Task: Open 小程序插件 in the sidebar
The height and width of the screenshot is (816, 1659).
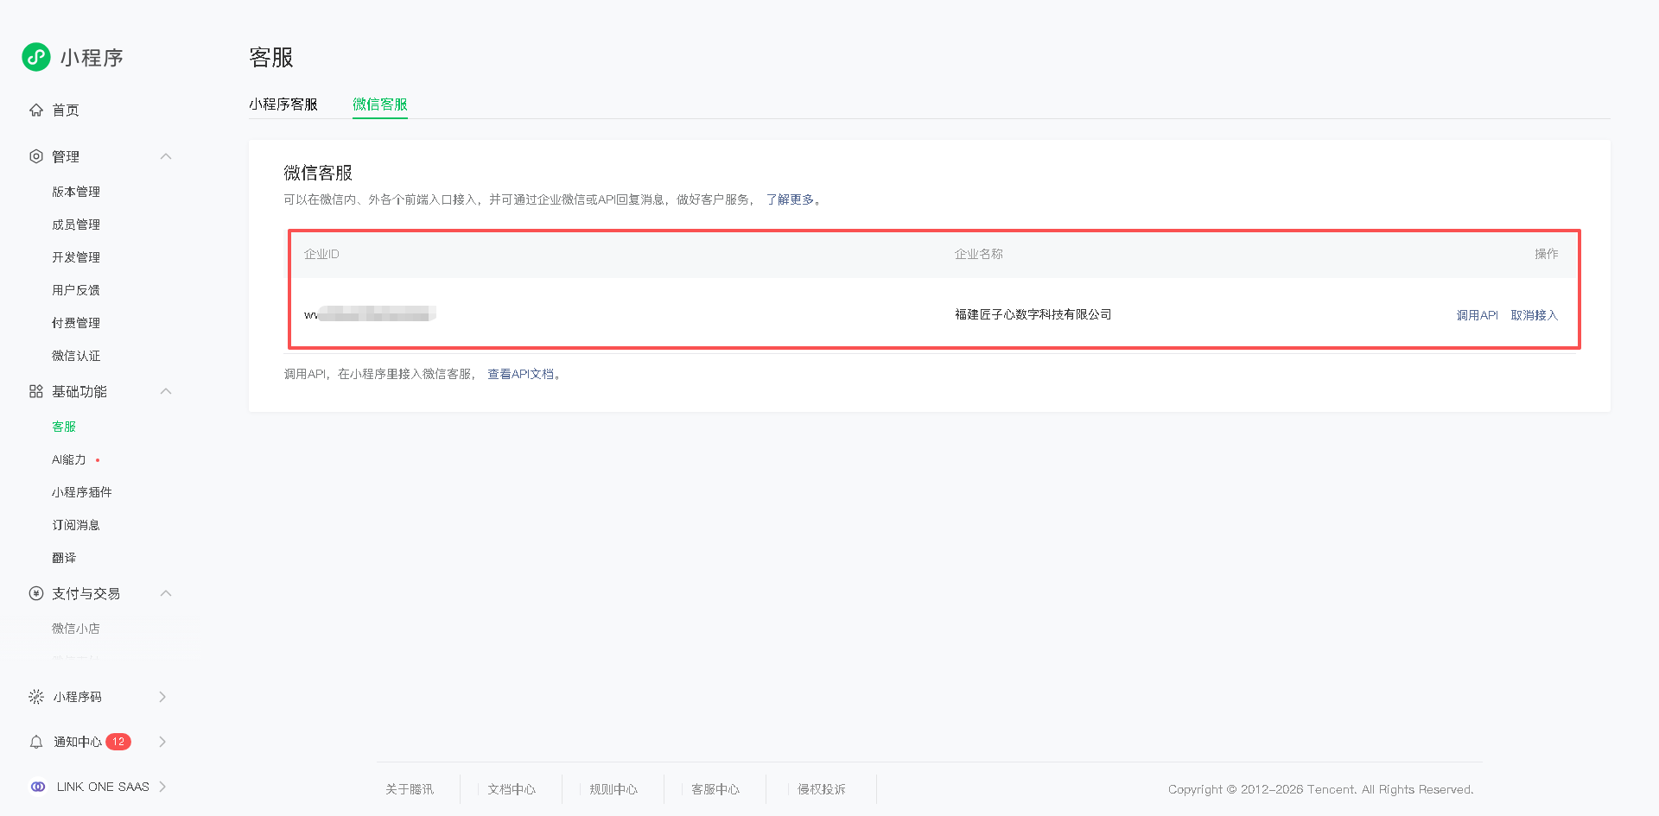Action: 82,492
